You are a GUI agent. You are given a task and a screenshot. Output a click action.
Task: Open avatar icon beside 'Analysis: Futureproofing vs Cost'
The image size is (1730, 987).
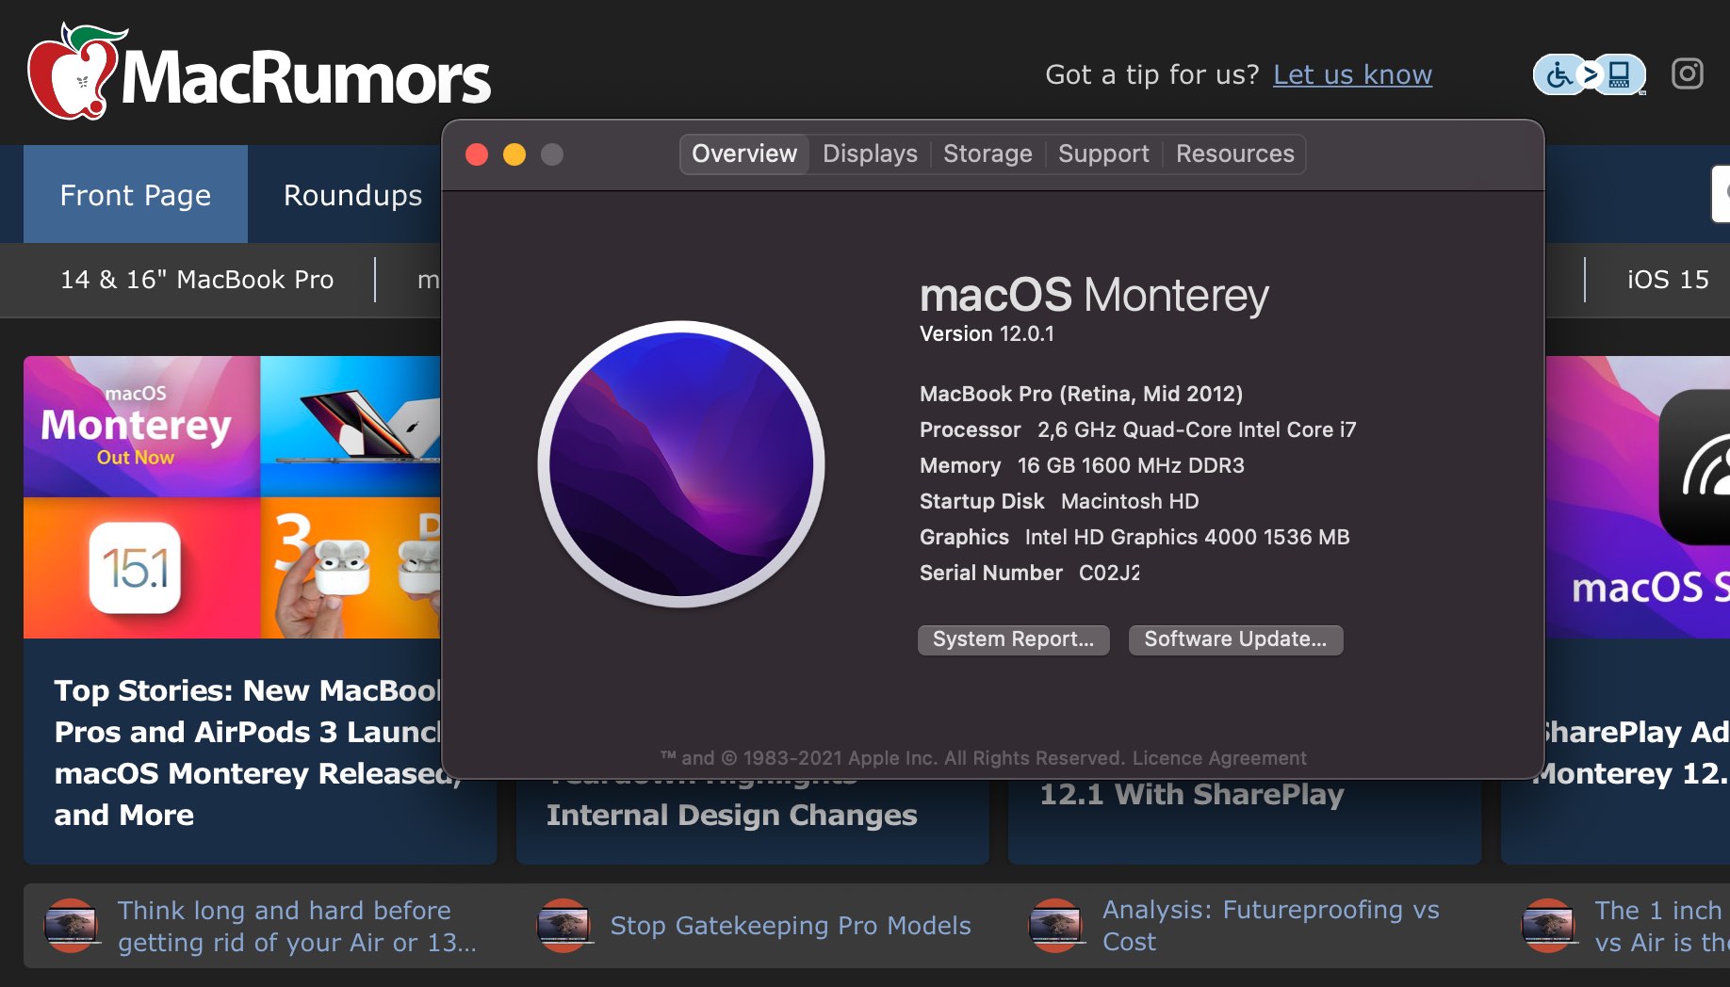pos(1055,926)
